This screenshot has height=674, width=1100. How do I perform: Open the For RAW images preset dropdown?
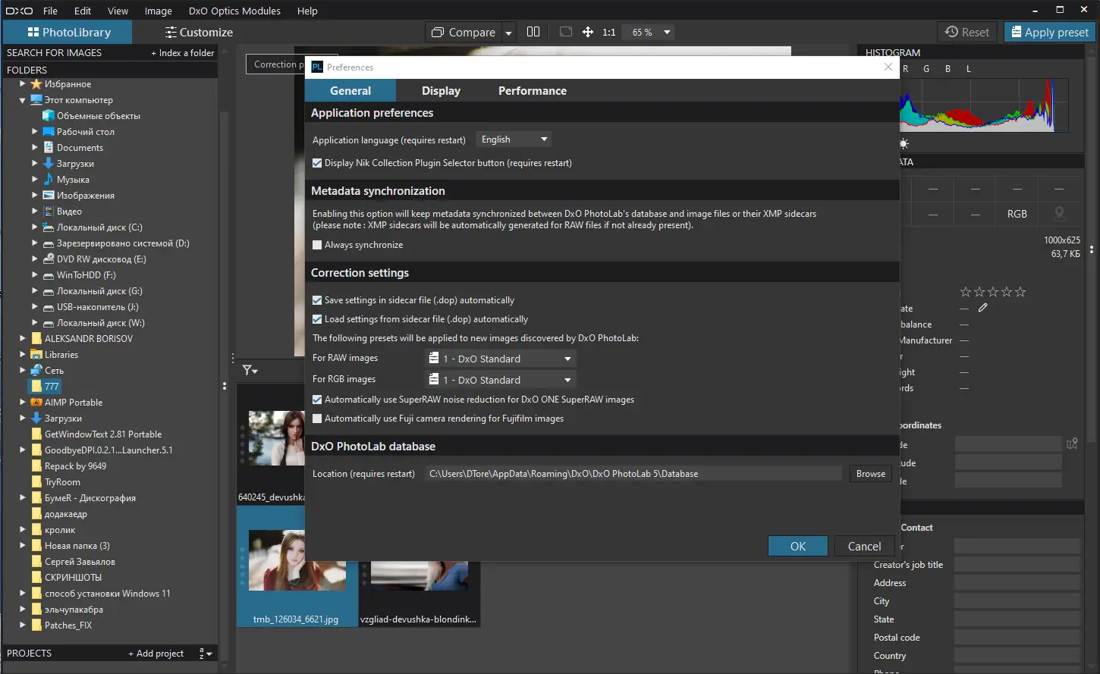coord(500,359)
